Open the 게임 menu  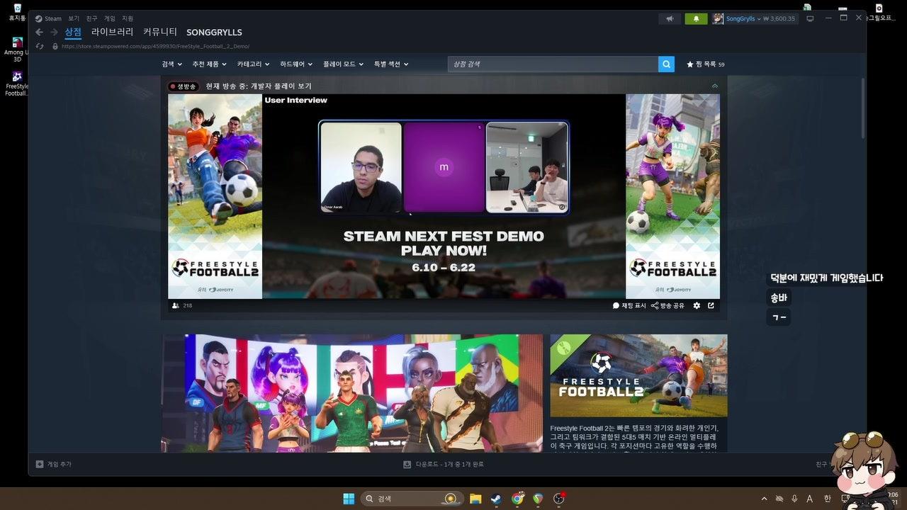110,18
